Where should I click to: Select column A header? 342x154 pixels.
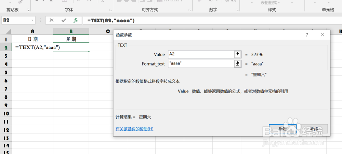[x=32, y=31]
